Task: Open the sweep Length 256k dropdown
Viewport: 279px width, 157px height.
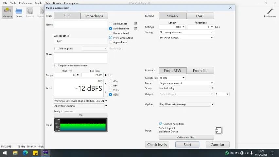Action: point(172,27)
